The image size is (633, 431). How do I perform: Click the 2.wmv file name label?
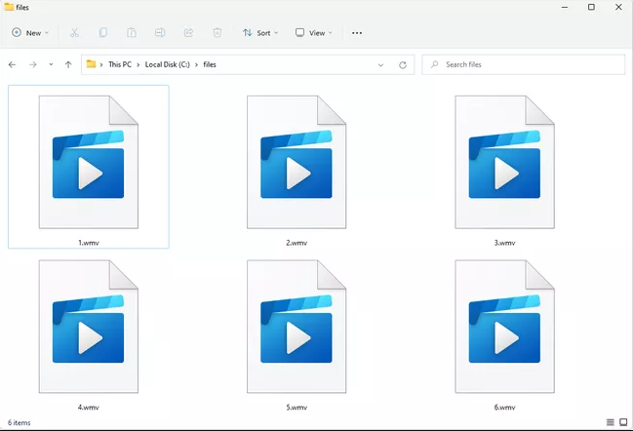coord(297,243)
